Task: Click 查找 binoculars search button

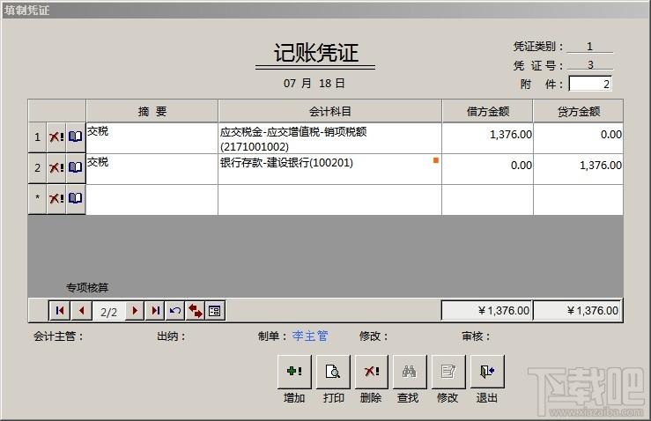Action: (410, 372)
